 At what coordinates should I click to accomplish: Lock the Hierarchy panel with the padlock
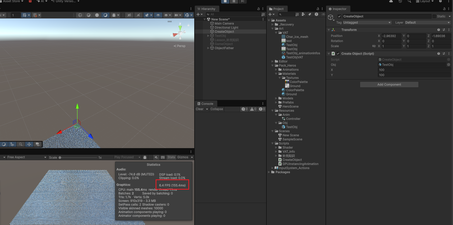[258, 9]
